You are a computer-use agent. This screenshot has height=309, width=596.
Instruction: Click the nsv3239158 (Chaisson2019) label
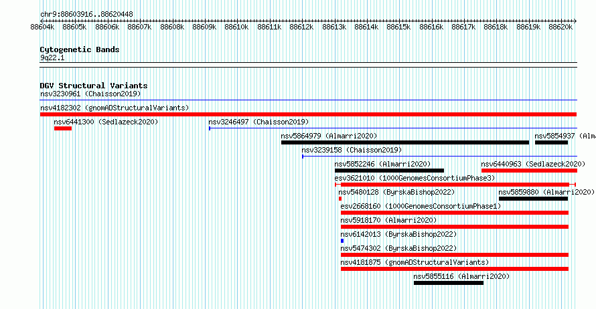pyautogui.click(x=352, y=150)
